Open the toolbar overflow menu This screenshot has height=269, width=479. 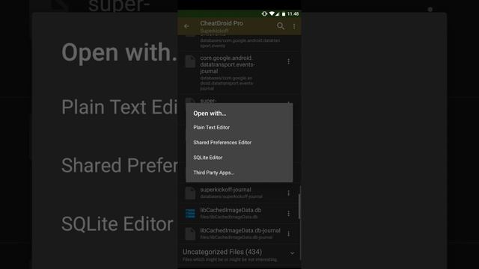click(294, 27)
